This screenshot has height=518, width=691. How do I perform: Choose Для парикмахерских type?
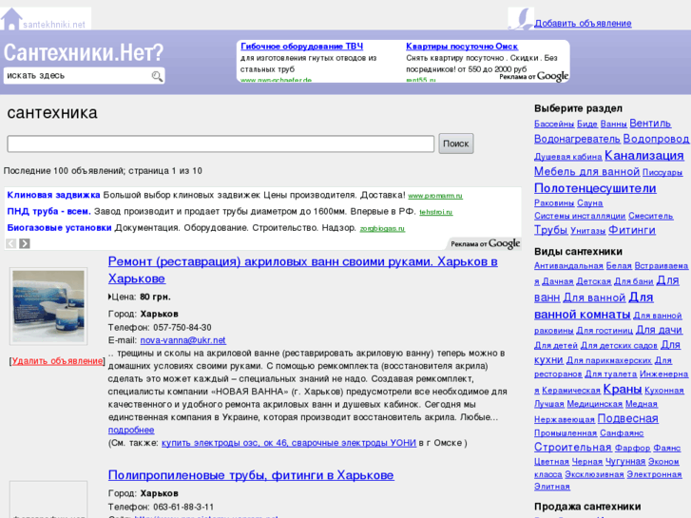pyautogui.click(x=609, y=360)
